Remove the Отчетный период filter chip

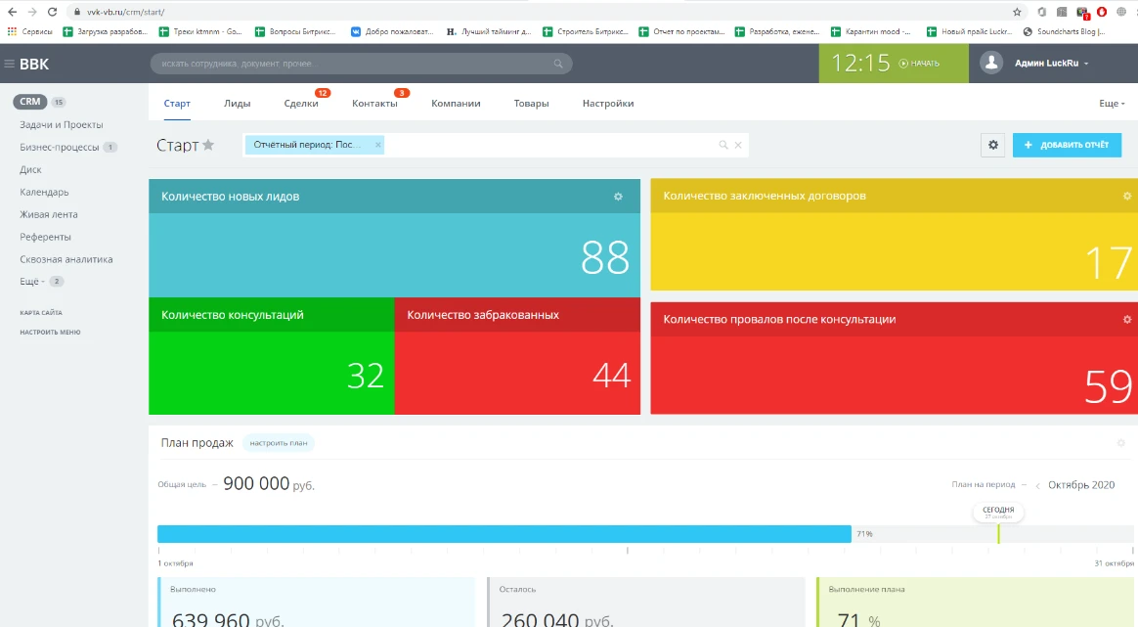click(378, 145)
